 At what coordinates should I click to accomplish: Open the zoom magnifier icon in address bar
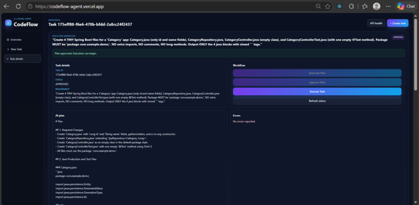(x=318, y=6)
